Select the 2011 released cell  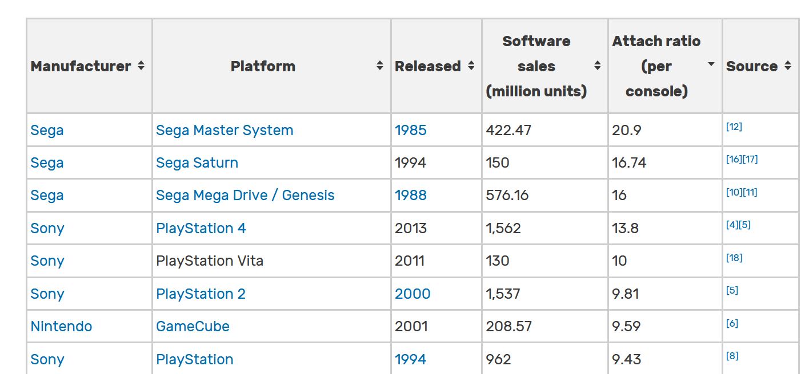tap(436, 261)
